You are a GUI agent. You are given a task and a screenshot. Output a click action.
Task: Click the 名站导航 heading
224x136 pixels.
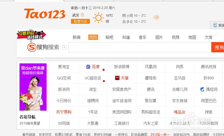tap(28, 117)
